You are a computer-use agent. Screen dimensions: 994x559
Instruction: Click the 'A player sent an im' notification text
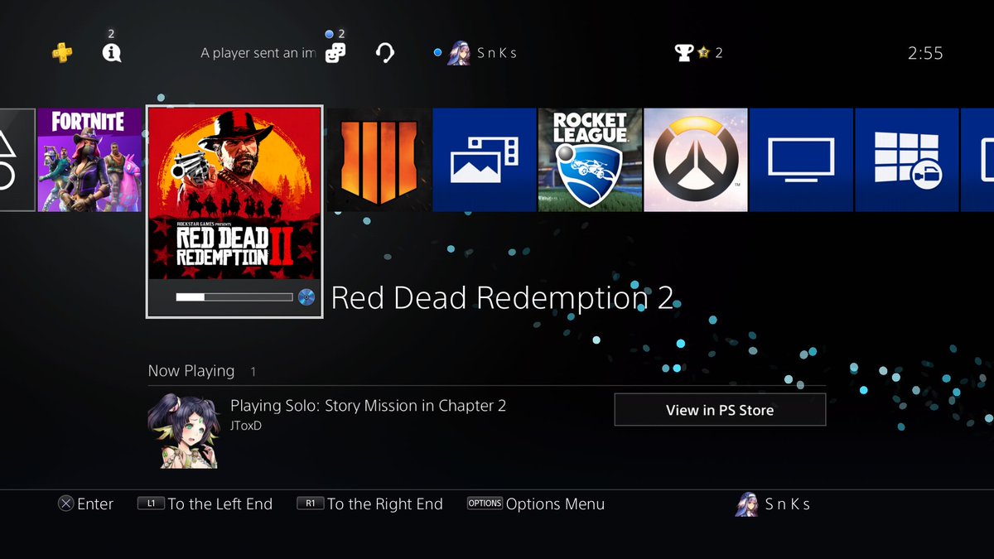coord(258,53)
